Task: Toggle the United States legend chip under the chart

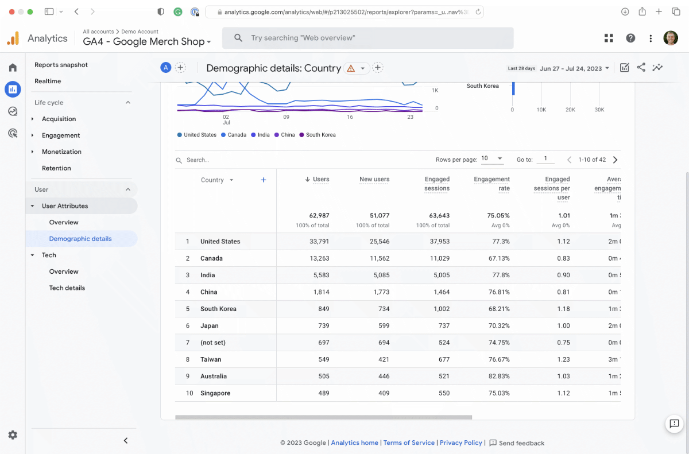Action: tap(196, 134)
